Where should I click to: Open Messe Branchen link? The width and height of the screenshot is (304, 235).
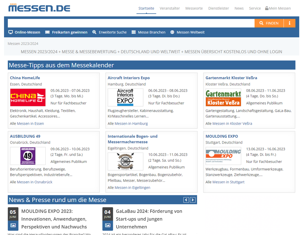point(152,32)
